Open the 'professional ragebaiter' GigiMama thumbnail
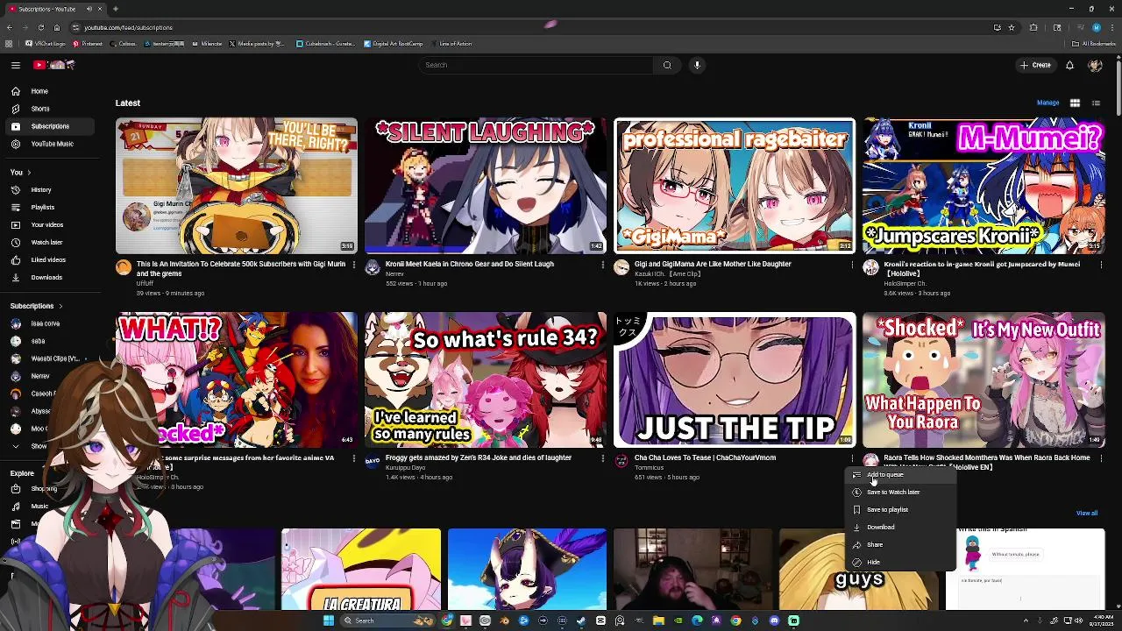Screen dimensions: 1122x631 [x=735, y=186]
